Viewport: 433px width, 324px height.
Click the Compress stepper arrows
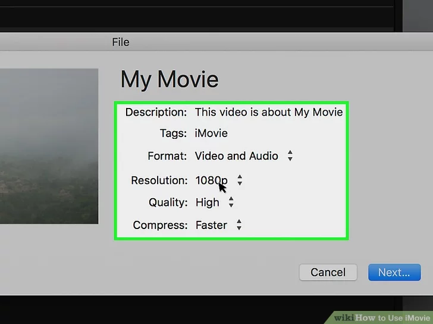[x=239, y=224]
